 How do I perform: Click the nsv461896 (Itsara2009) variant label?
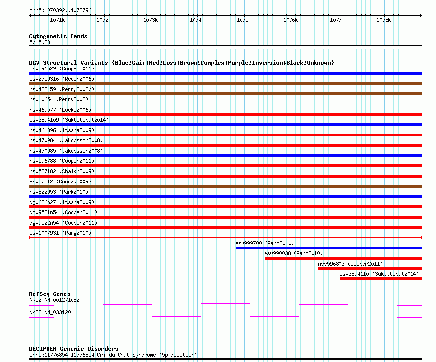[x=62, y=130]
